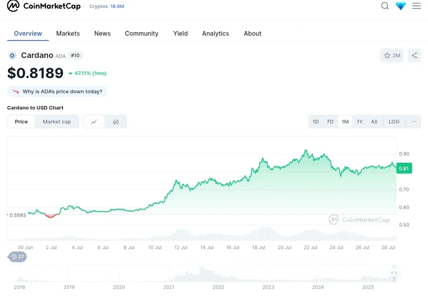Click the chart more options ellipsis
The image size is (428, 298).
click(414, 122)
